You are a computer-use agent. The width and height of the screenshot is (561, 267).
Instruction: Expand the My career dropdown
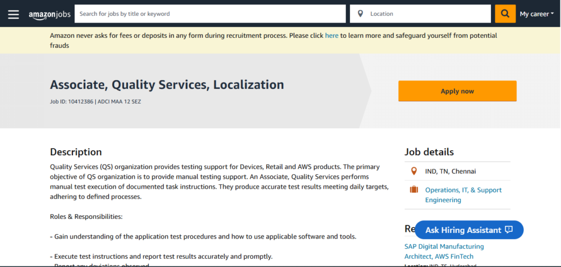coord(537,14)
